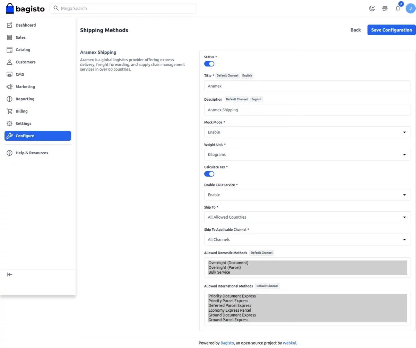Click the bagisto logo

25,8
